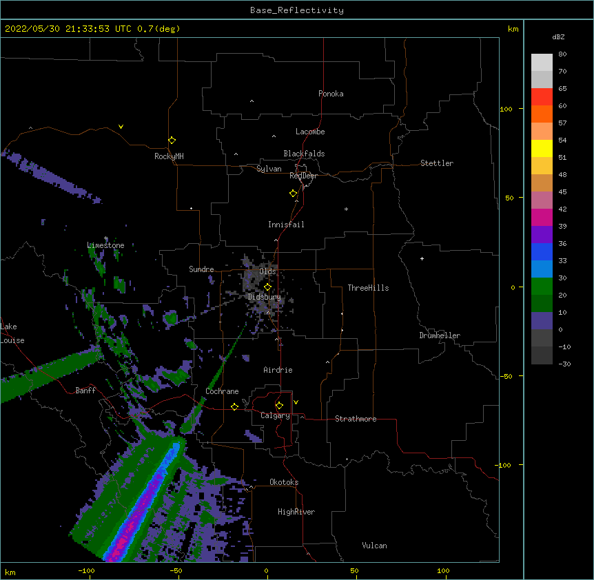Click the Limestone label
The image size is (594, 580).
(x=105, y=245)
